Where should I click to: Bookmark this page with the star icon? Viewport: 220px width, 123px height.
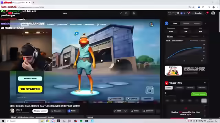click(x=193, y=7)
